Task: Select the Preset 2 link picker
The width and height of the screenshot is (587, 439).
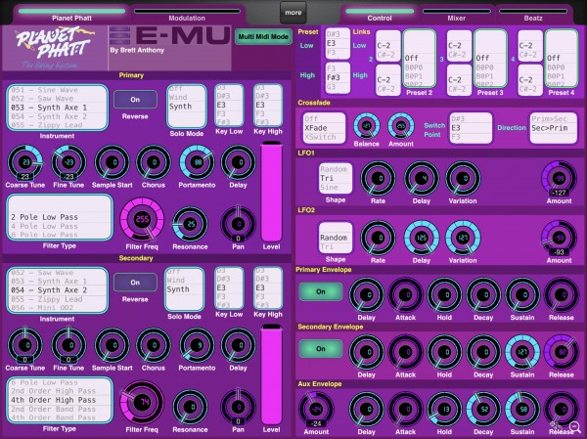Action: click(x=420, y=59)
